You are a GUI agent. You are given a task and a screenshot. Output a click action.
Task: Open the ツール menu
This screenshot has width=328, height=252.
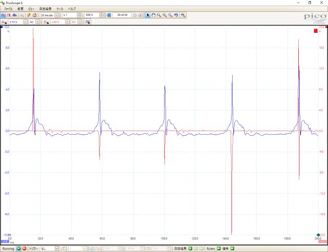click(x=59, y=9)
